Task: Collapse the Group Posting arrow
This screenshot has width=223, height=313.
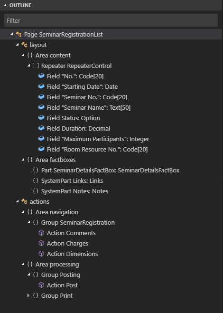Action: click(28, 275)
